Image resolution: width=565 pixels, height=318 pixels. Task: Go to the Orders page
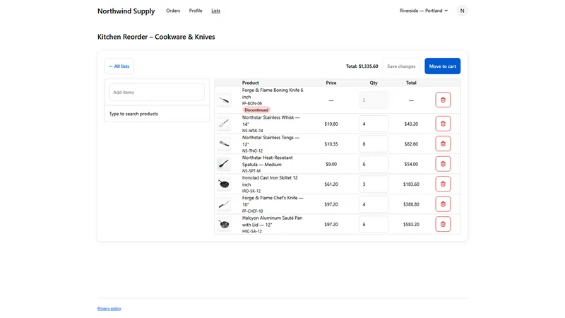click(x=173, y=11)
